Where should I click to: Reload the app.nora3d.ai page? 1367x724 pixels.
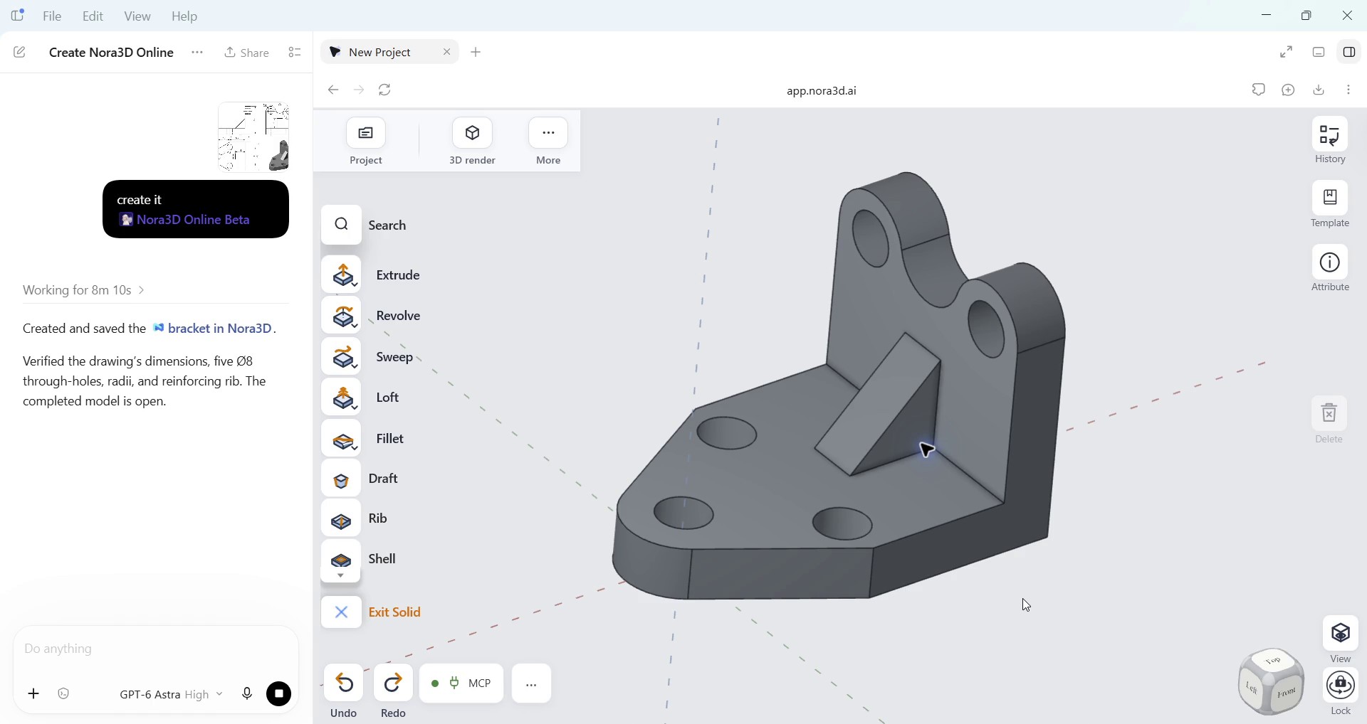tap(386, 90)
